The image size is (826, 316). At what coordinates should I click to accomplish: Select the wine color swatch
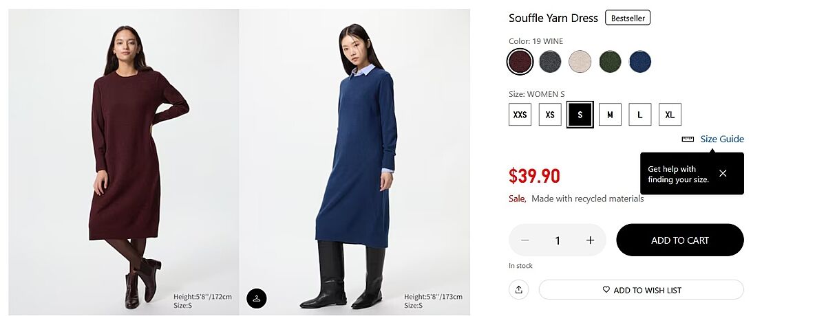(520, 62)
